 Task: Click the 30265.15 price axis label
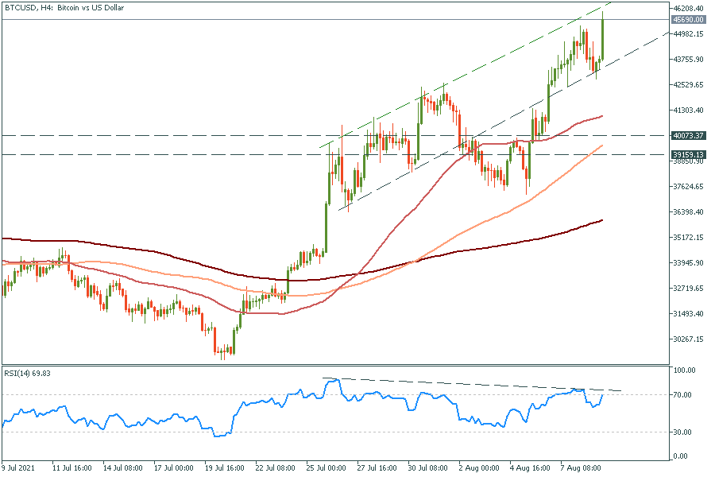point(689,339)
